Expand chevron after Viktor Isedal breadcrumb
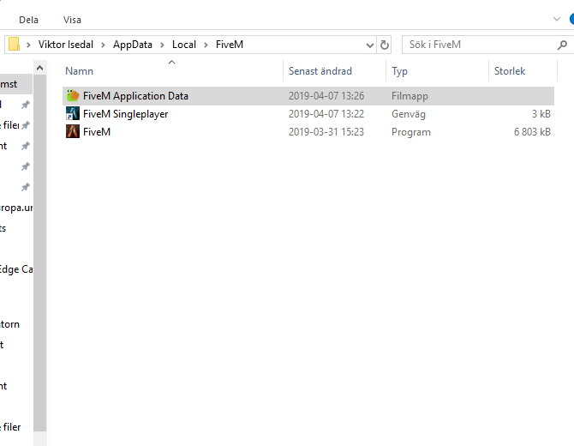 tap(103, 45)
